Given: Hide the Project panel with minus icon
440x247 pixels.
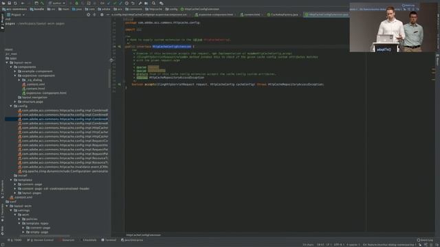Looking at the screenshot, I should [108, 14].
